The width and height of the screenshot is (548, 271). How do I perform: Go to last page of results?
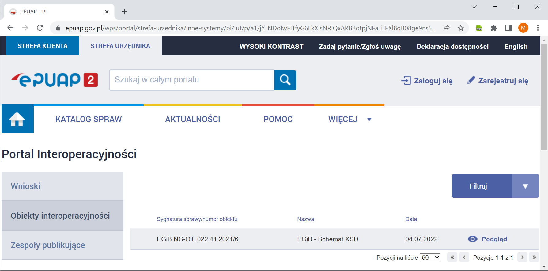point(534,258)
